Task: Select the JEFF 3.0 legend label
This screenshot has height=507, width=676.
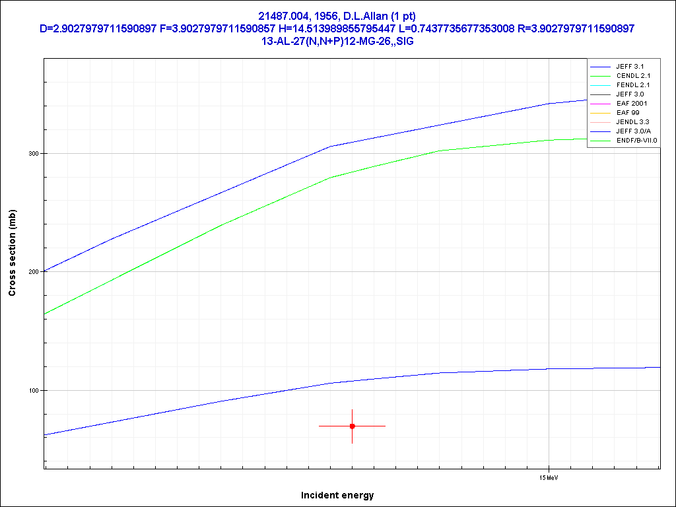Action: coord(628,94)
